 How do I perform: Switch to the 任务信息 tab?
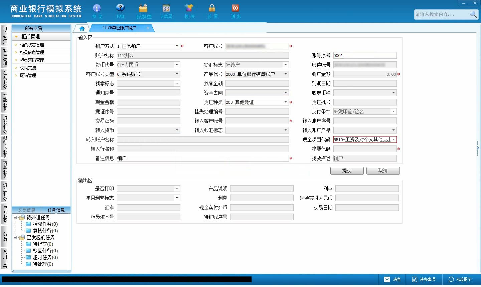(56, 210)
